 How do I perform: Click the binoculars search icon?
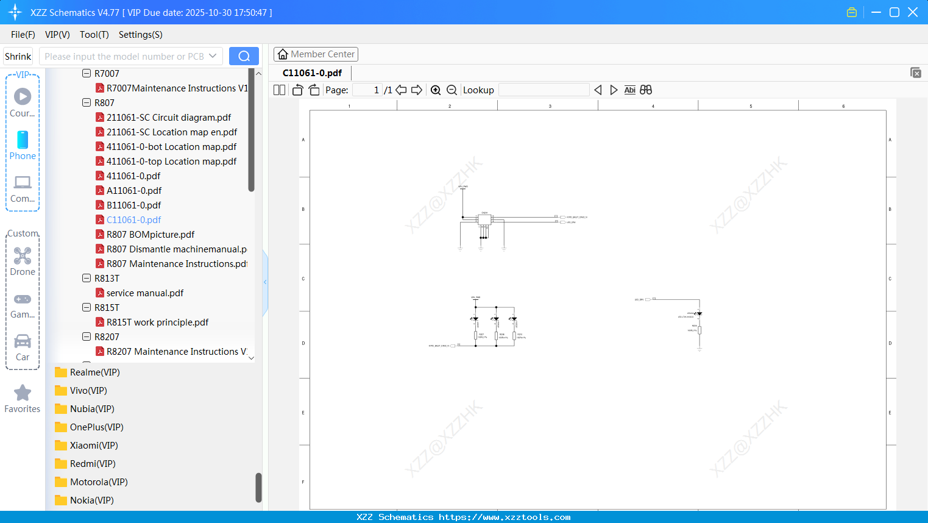tap(646, 90)
